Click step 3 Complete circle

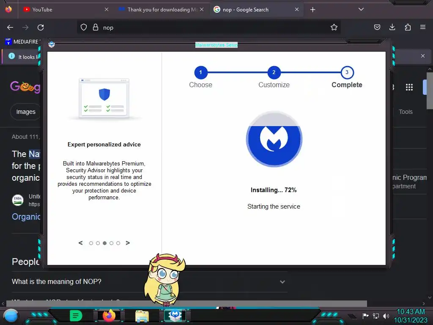pos(347,72)
